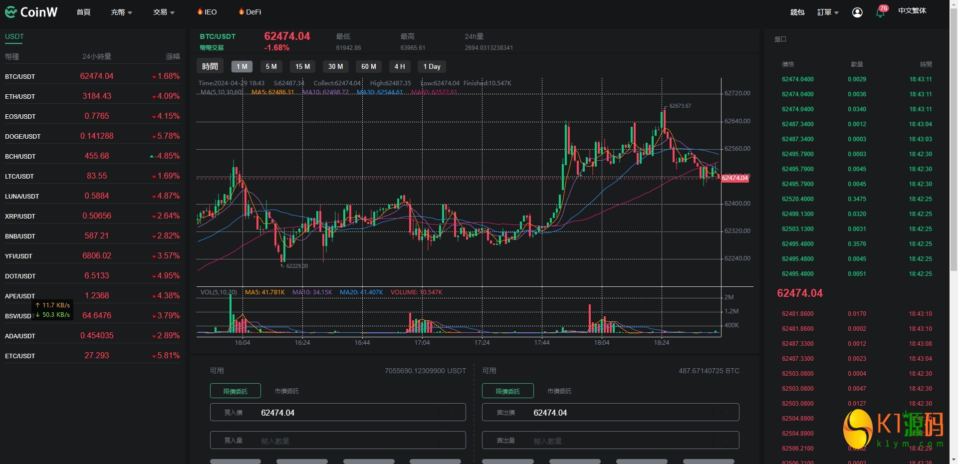Click the page vertical scrollbar thumb
Screen dimensions: 958x464
[x=954, y=140]
